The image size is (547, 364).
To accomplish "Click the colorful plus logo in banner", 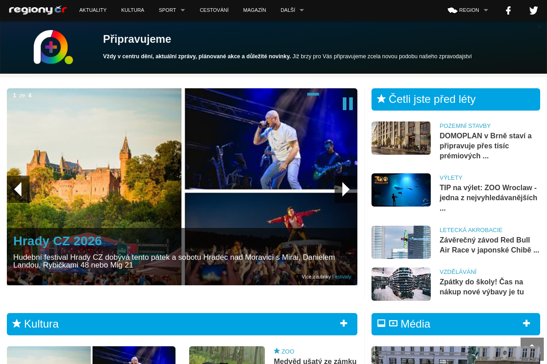I will point(53,47).
